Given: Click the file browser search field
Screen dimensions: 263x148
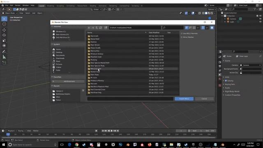Looking at the screenshot, I should coord(173,28).
